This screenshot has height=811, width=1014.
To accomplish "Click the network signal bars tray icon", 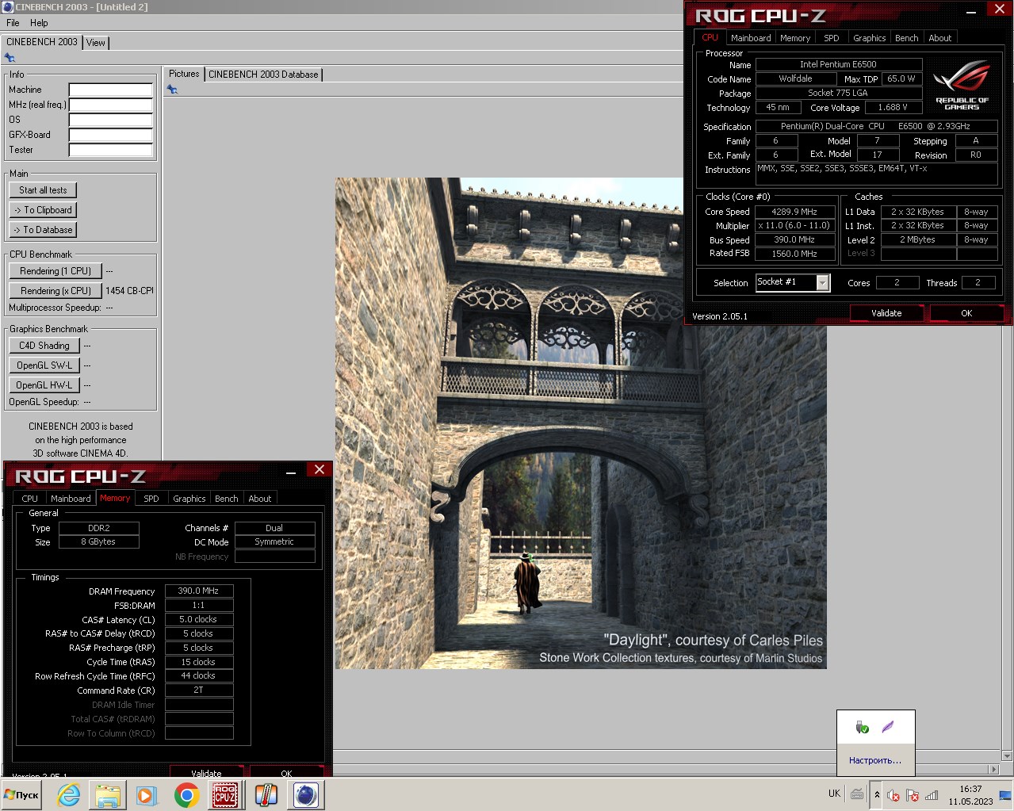I will (932, 795).
